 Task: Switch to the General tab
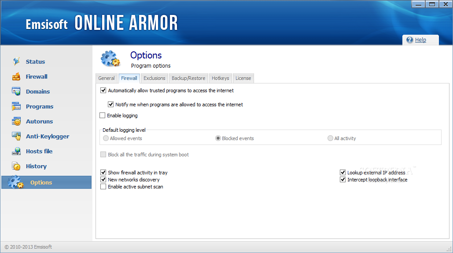pyautogui.click(x=107, y=78)
